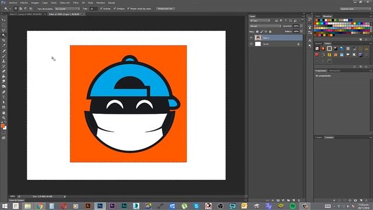Open Illustrator from Windows taskbar
Viewport: 373px width, 210px height.
88,206
